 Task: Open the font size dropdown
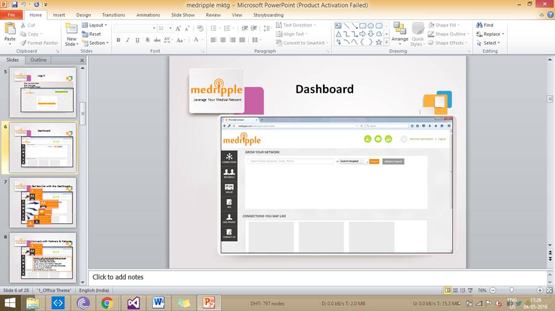coord(170,28)
